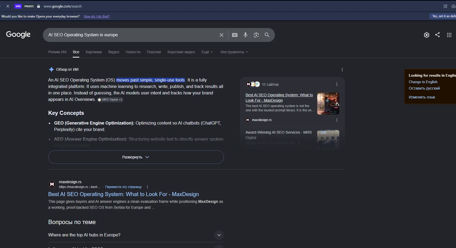
Task: Click Изменить язык link
Action: coord(422,97)
